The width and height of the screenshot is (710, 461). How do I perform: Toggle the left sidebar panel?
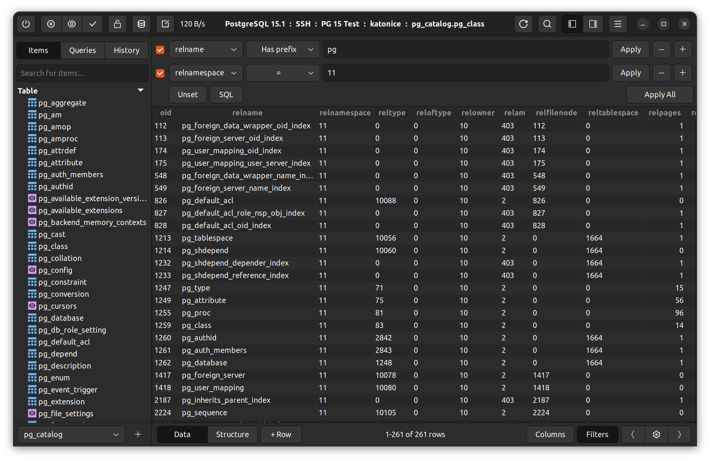(572, 24)
